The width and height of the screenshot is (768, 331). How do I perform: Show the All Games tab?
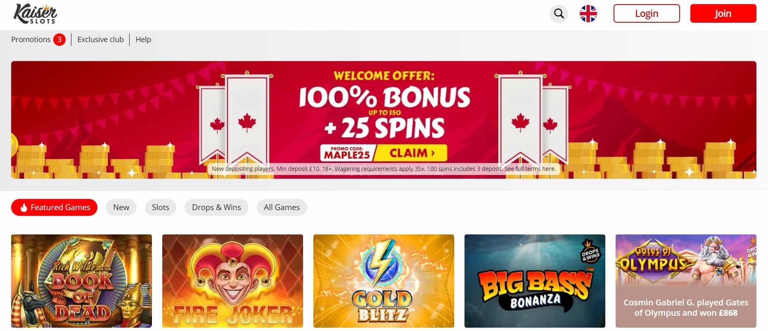(282, 207)
